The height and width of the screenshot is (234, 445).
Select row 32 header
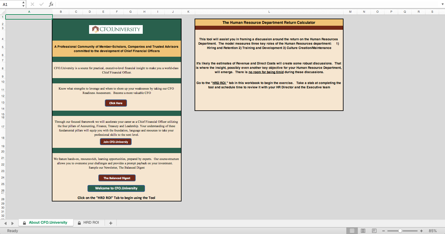point(2,215)
